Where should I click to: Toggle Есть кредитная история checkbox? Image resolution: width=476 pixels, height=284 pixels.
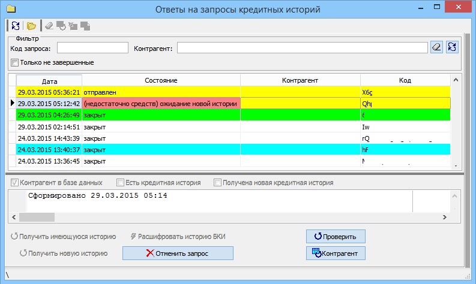(120, 183)
